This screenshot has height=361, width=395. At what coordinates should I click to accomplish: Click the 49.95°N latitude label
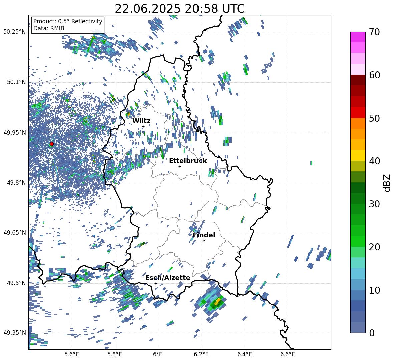tap(15, 132)
